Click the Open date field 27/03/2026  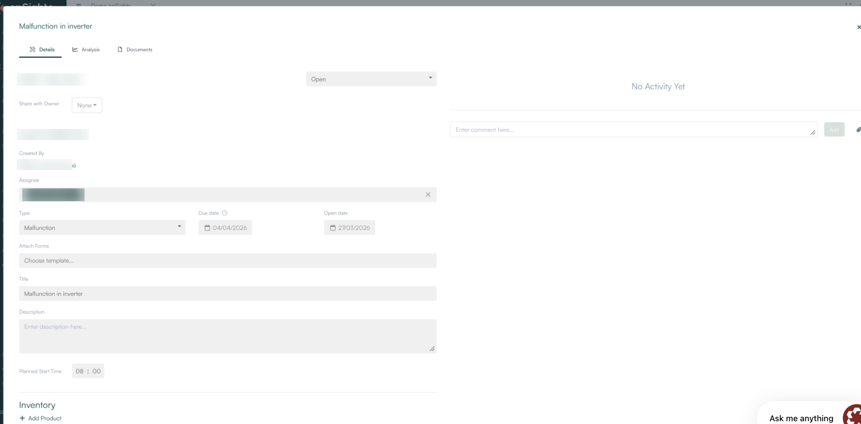[x=350, y=228]
